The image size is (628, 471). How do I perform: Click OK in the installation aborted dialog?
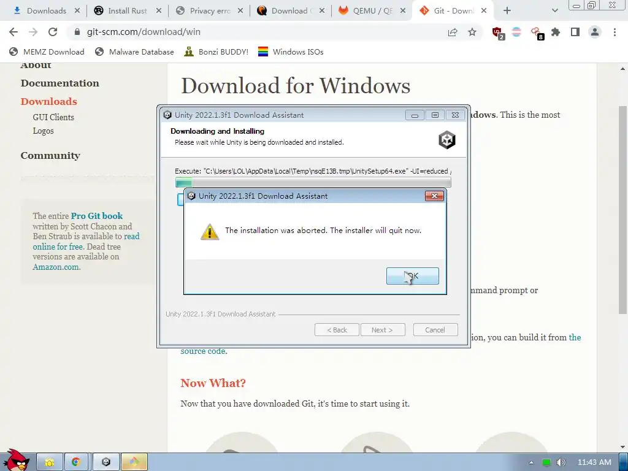(x=412, y=276)
